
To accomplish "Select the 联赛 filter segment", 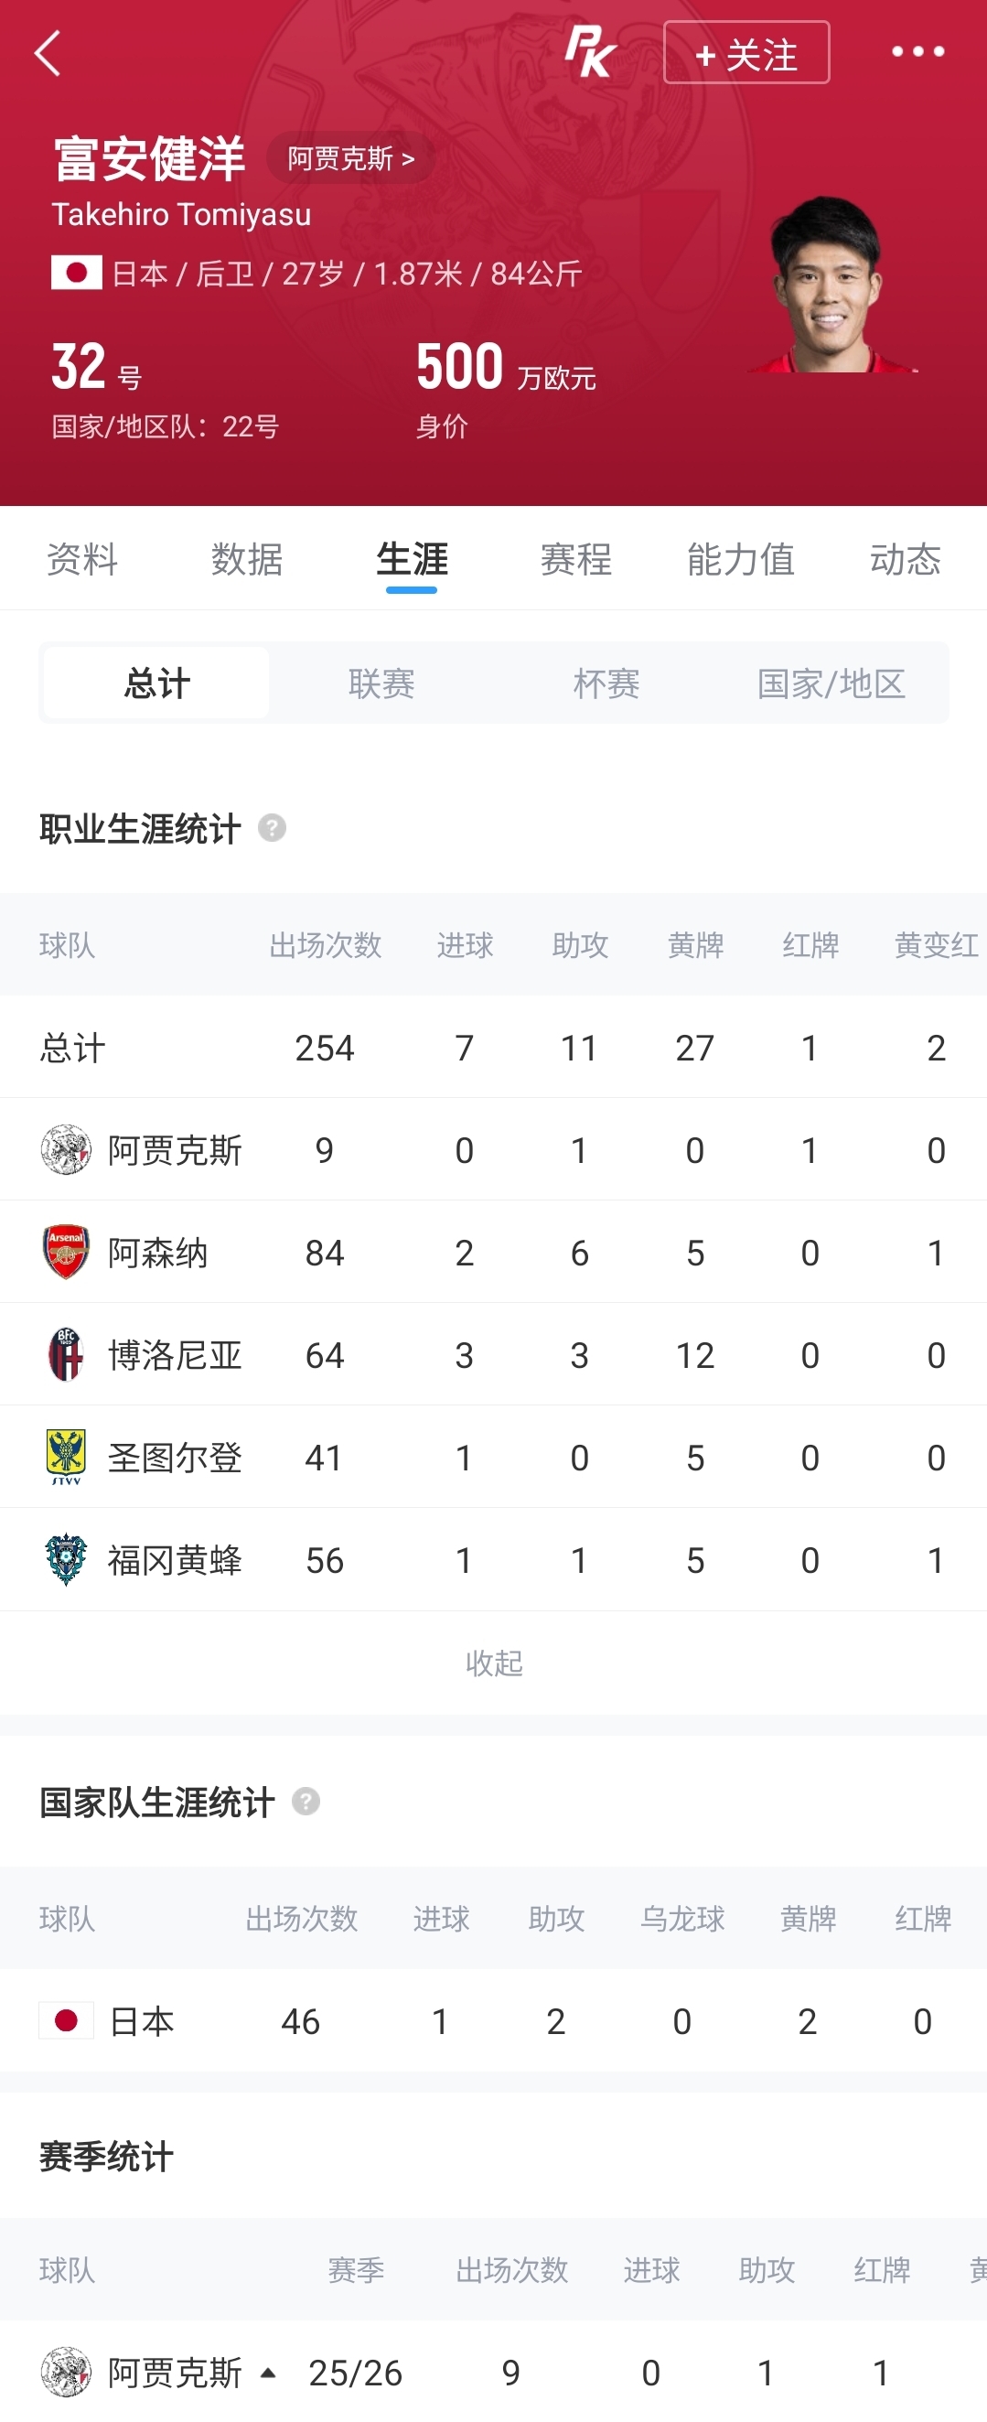I will click(381, 684).
